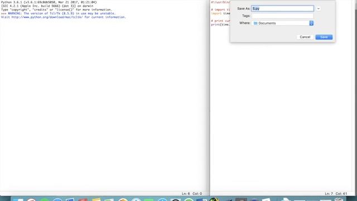357x201 pixels.
Task: Click the Tags input field
Action: tap(283, 16)
